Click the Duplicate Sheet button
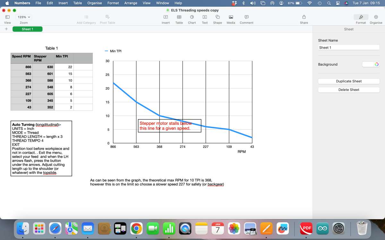The height and width of the screenshot is (240, 385). click(x=349, y=81)
